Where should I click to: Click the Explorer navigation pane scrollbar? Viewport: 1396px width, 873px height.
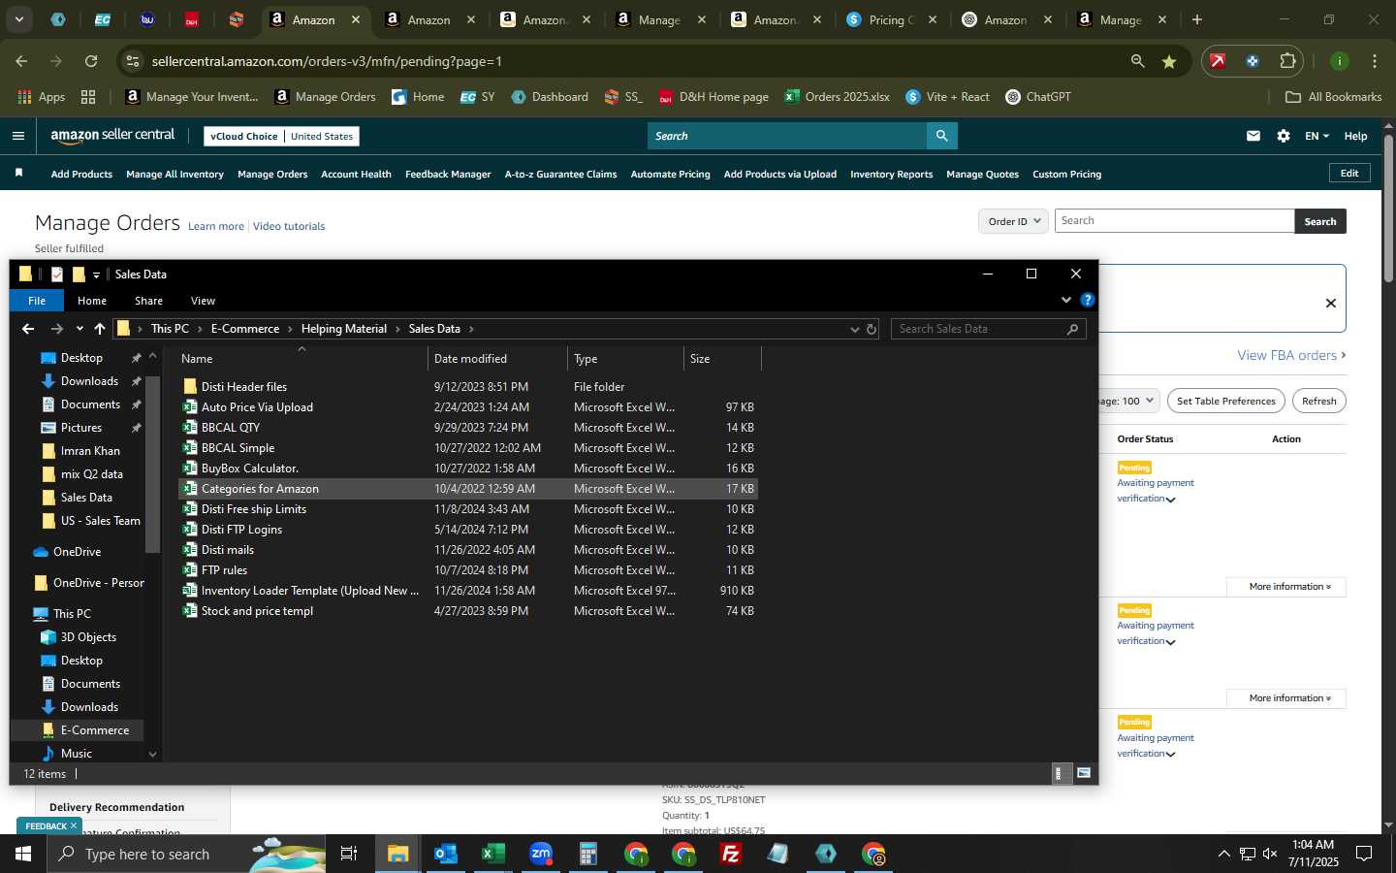tap(152, 466)
